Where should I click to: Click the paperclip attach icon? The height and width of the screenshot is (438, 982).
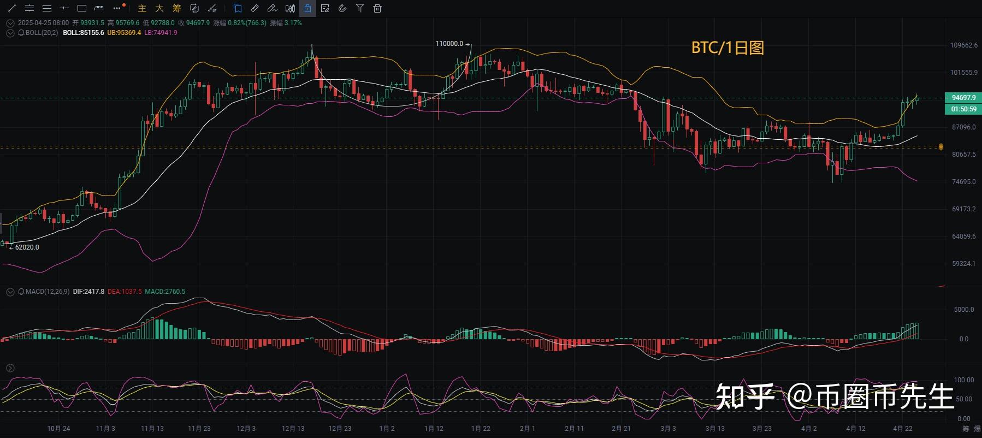[x=342, y=8]
